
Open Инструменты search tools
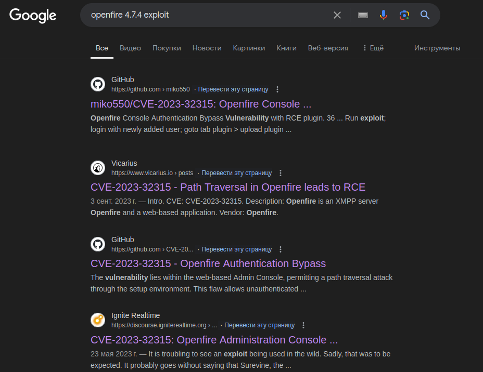pos(437,48)
